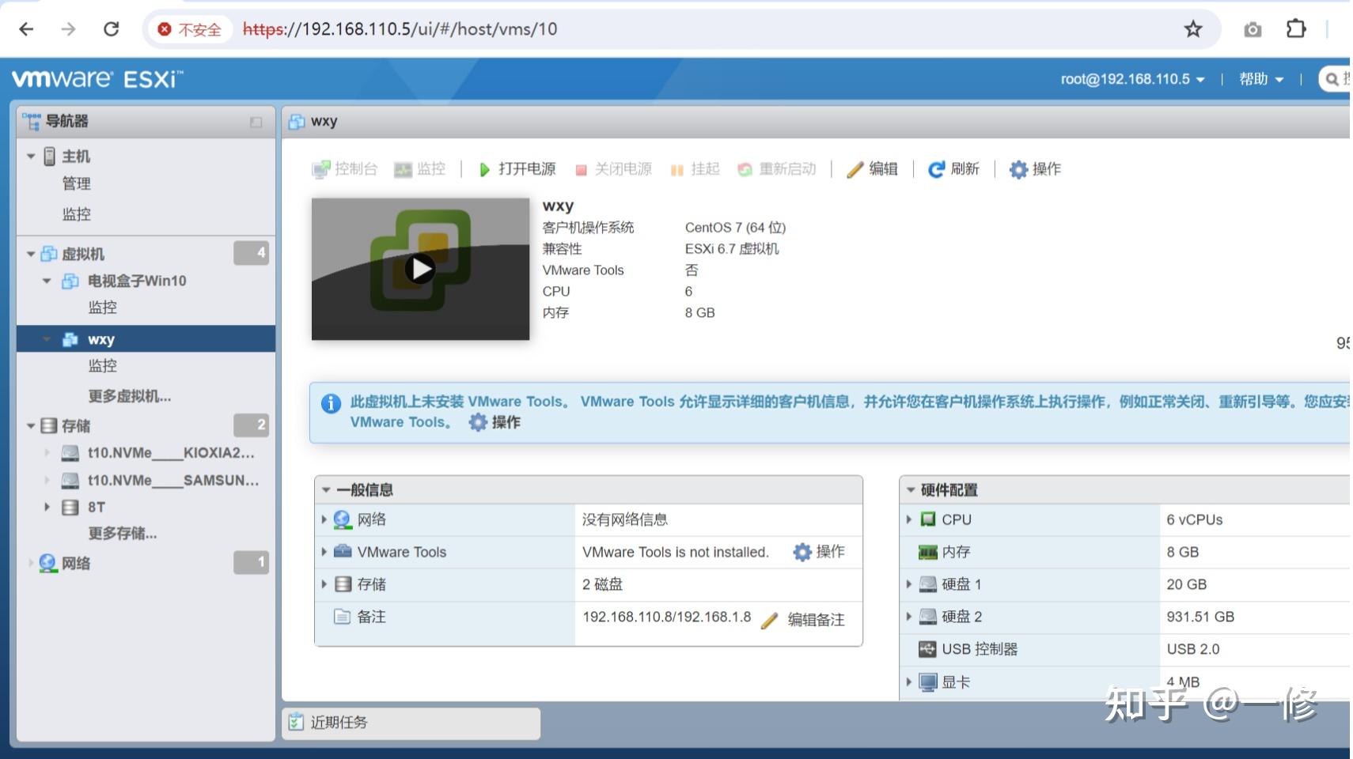Open the VM 控制台 console
This screenshot has width=1353, height=759.
click(345, 169)
